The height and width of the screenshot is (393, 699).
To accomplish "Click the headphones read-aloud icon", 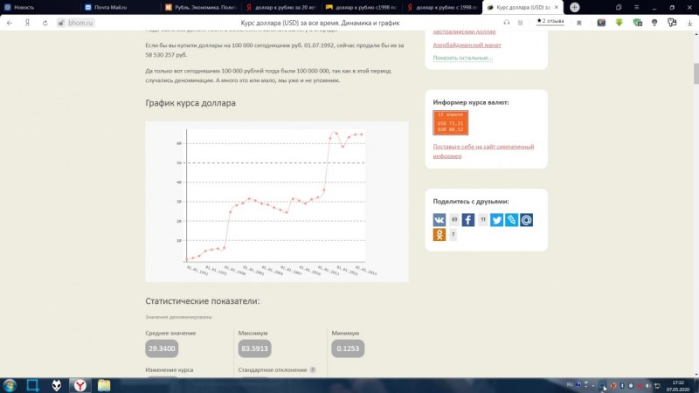I will coord(507,23).
